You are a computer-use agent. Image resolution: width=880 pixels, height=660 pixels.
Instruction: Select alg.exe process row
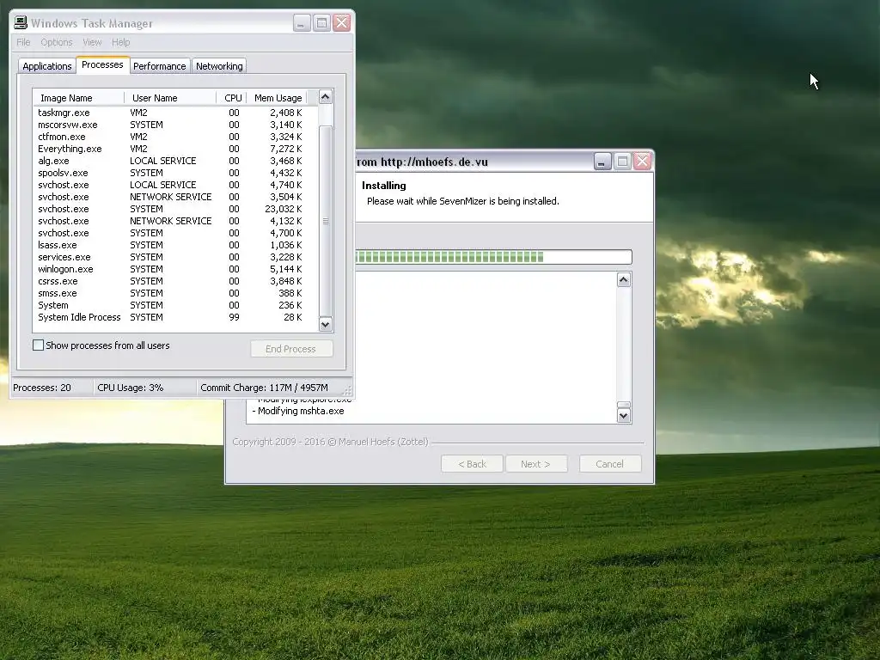(x=175, y=161)
